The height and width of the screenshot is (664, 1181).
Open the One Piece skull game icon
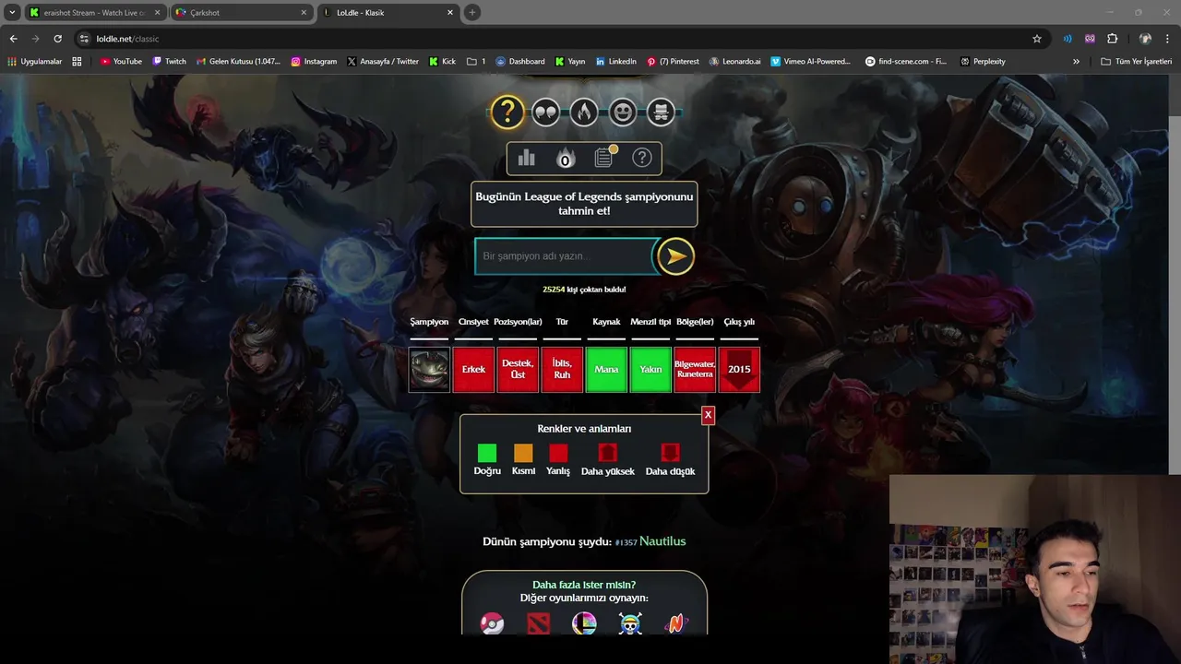click(630, 624)
